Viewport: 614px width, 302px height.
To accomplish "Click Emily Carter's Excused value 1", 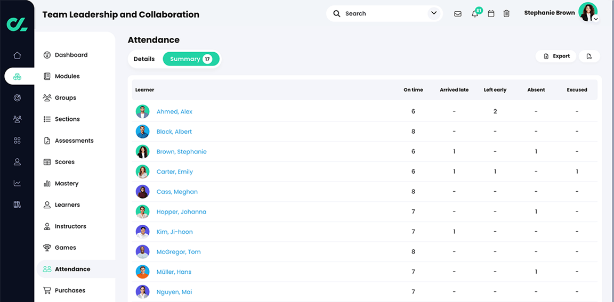I will [x=577, y=172].
